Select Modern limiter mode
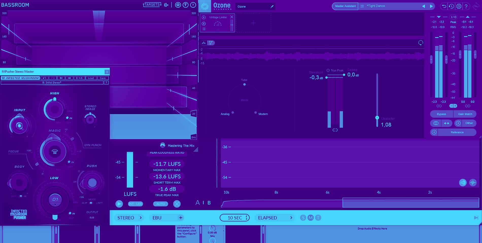This screenshot has width=482, height=243. point(255,113)
